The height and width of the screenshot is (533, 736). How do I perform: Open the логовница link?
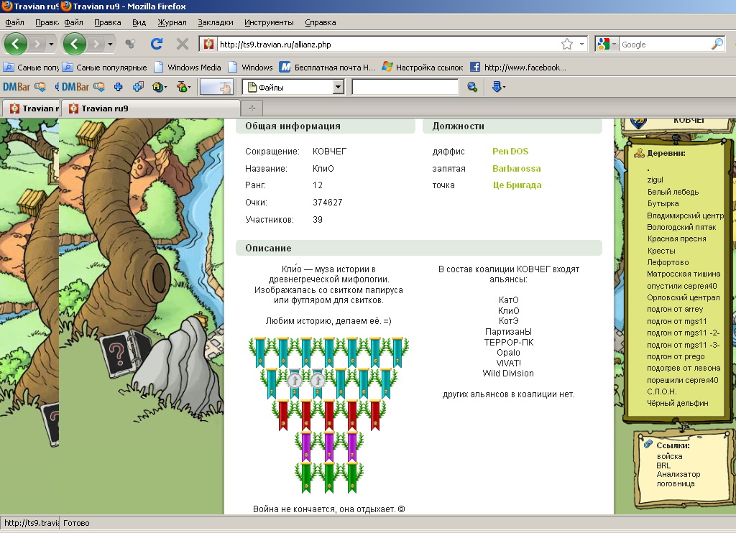tap(676, 483)
